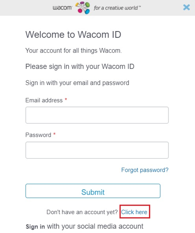The height and width of the screenshot is (233, 195).
Task: Submit the sign-in form
Action: (x=93, y=191)
